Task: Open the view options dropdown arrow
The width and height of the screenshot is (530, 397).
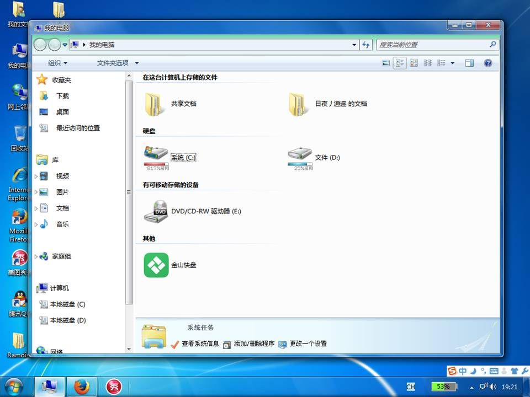Action: click(x=453, y=63)
